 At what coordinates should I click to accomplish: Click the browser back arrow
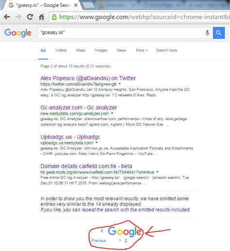point(7,17)
